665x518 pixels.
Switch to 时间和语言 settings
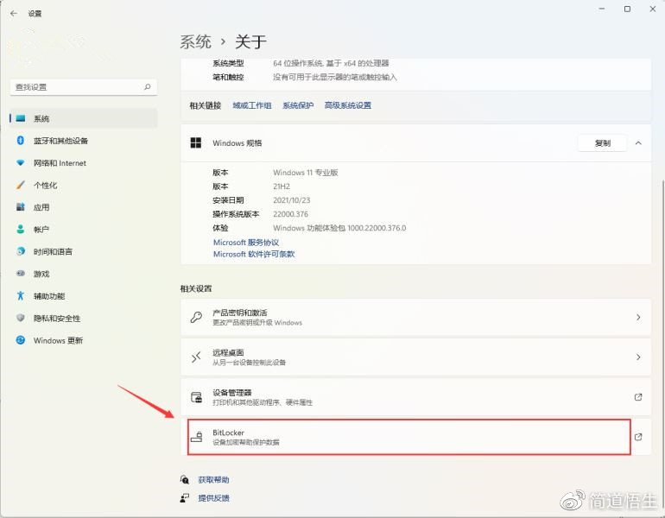[83, 251]
